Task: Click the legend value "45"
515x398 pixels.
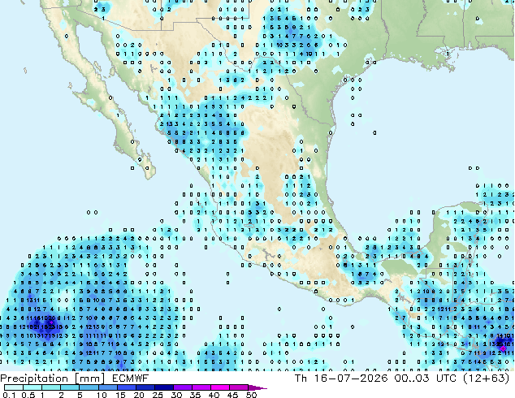Action: pos(232,395)
